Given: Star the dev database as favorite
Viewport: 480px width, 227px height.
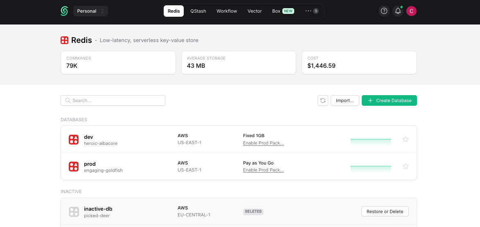Looking at the screenshot, I should click(405, 139).
